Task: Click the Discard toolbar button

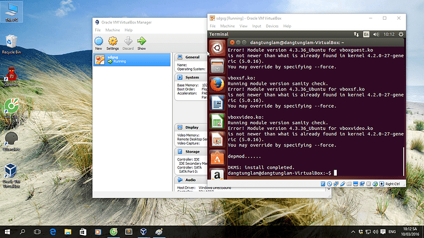Action: coord(128,43)
